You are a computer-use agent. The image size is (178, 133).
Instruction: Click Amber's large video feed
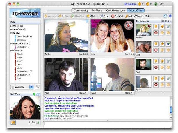(x=66, y=36)
